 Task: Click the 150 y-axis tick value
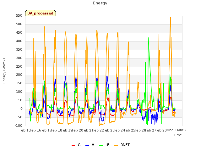[x=19, y=83]
